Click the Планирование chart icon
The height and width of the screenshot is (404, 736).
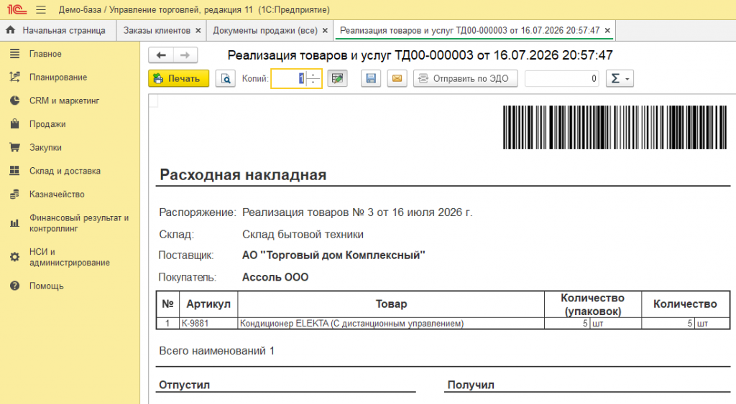[15, 77]
